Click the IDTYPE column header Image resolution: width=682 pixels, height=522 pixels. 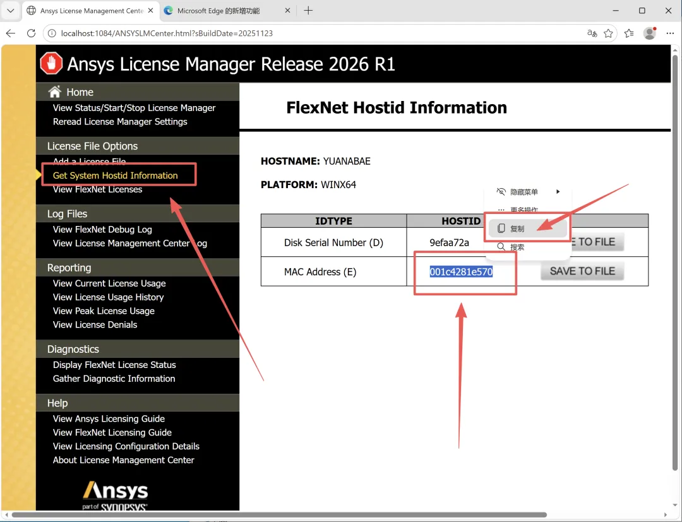tap(333, 221)
